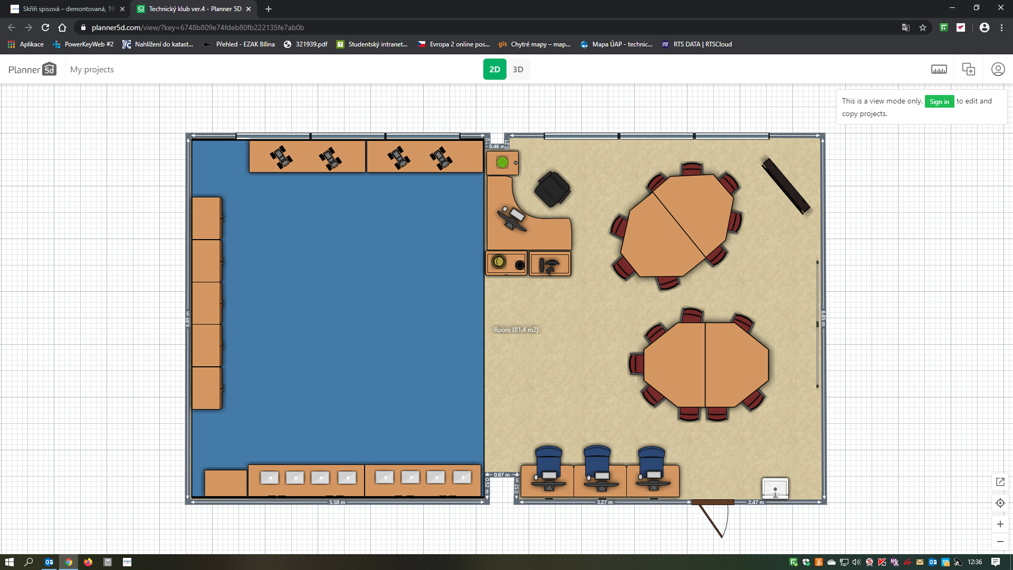Click the Planner 5d logo
This screenshot has width=1013, height=570.
[x=32, y=70]
